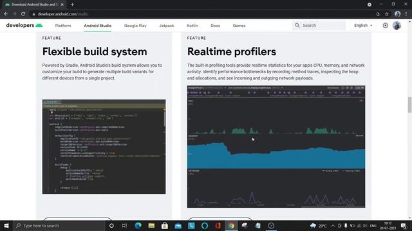Screen dimensions: 412x231
Task: Open the Kotlin navigation tab
Action: [x=192, y=26]
